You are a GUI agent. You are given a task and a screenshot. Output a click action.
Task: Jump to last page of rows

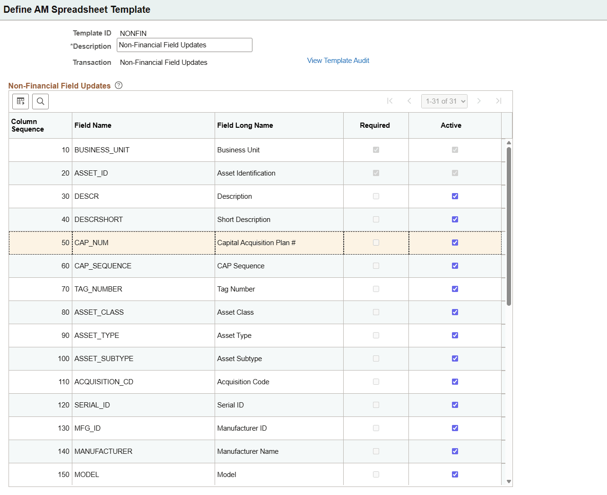(x=499, y=101)
